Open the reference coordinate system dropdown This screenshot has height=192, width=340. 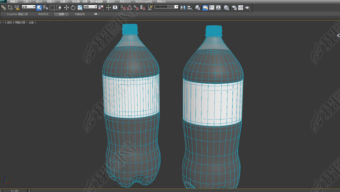[x=90, y=7]
